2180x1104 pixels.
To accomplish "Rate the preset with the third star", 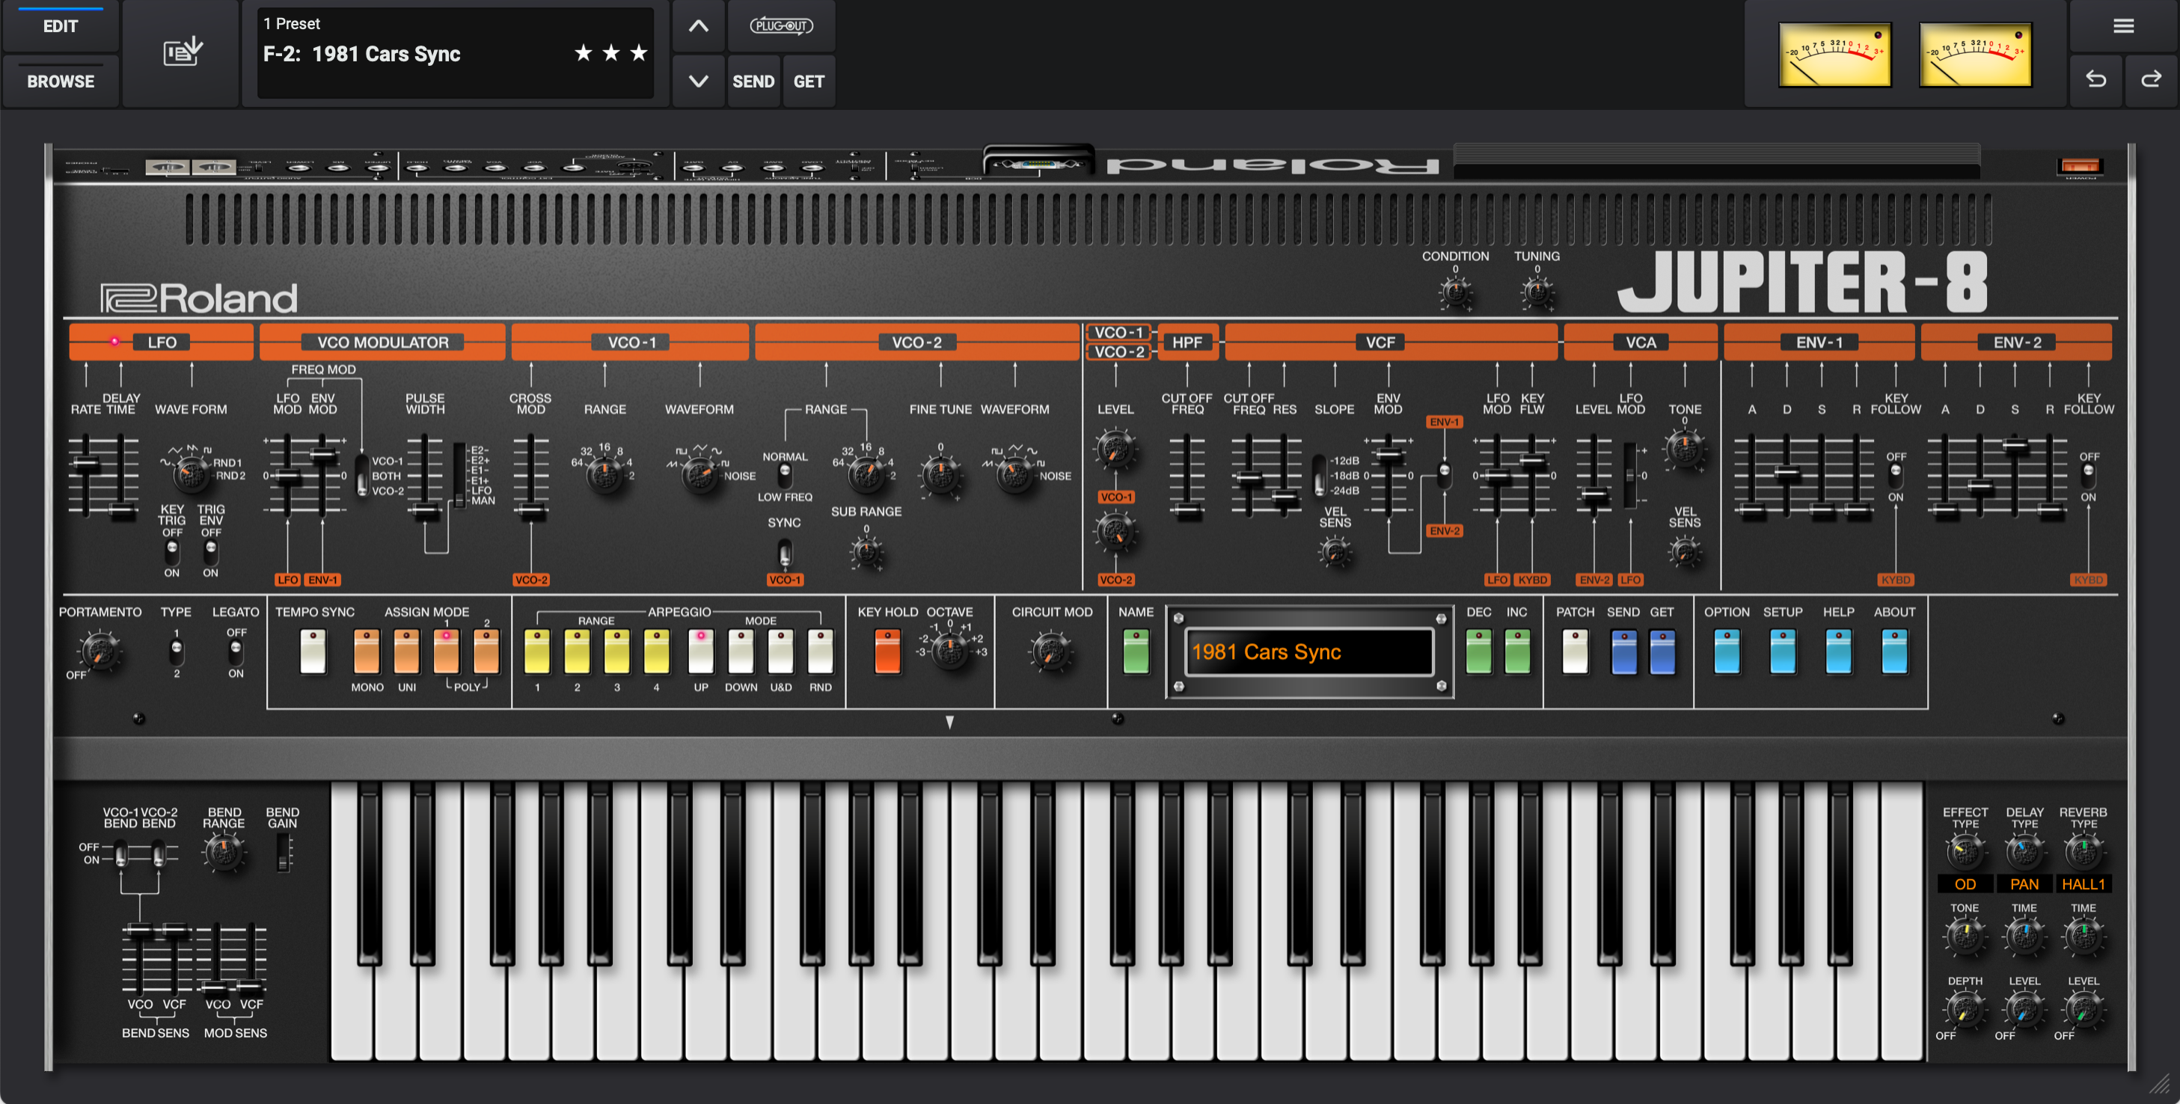I will (637, 53).
